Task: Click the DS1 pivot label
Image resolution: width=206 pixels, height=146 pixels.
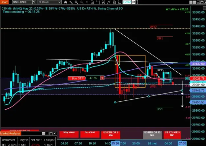Action: click(x=160, y=109)
